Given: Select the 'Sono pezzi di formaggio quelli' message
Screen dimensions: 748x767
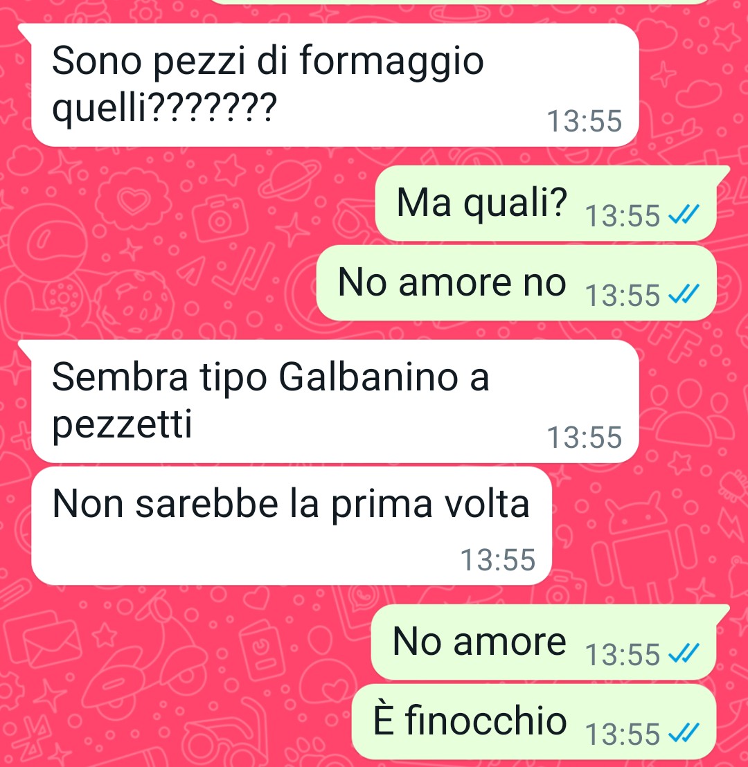Looking at the screenshot, I should point(335,85).
